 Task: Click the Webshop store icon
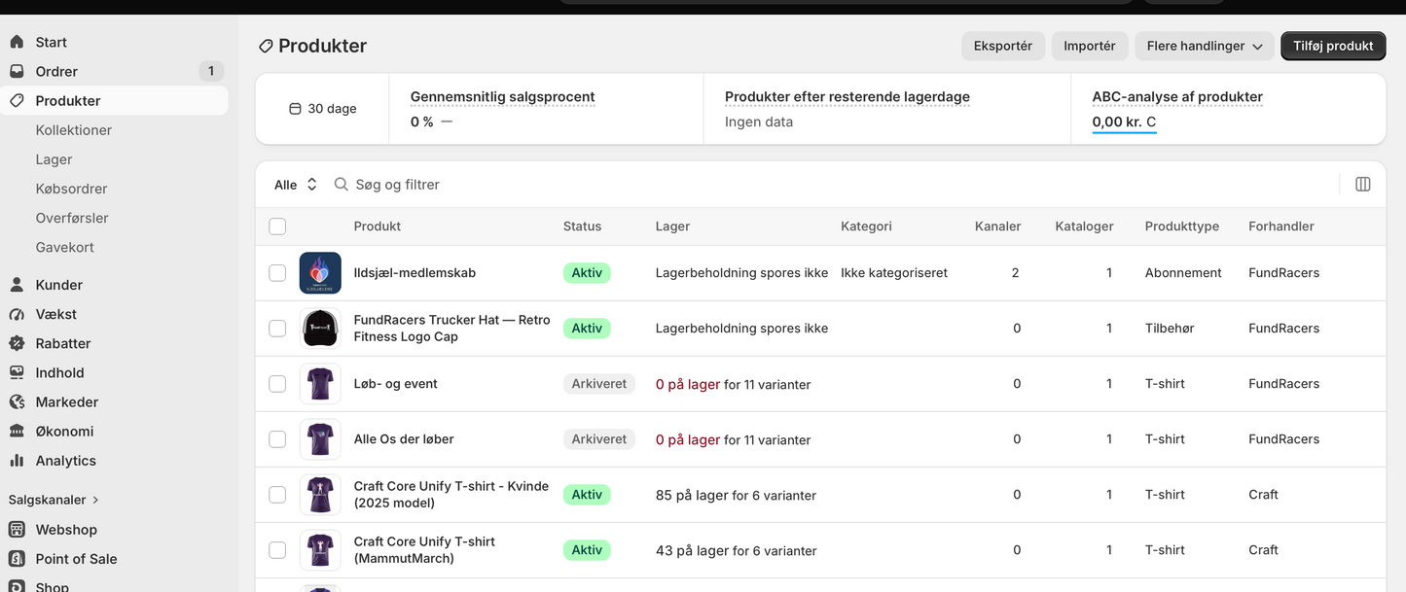click(17, 530)
